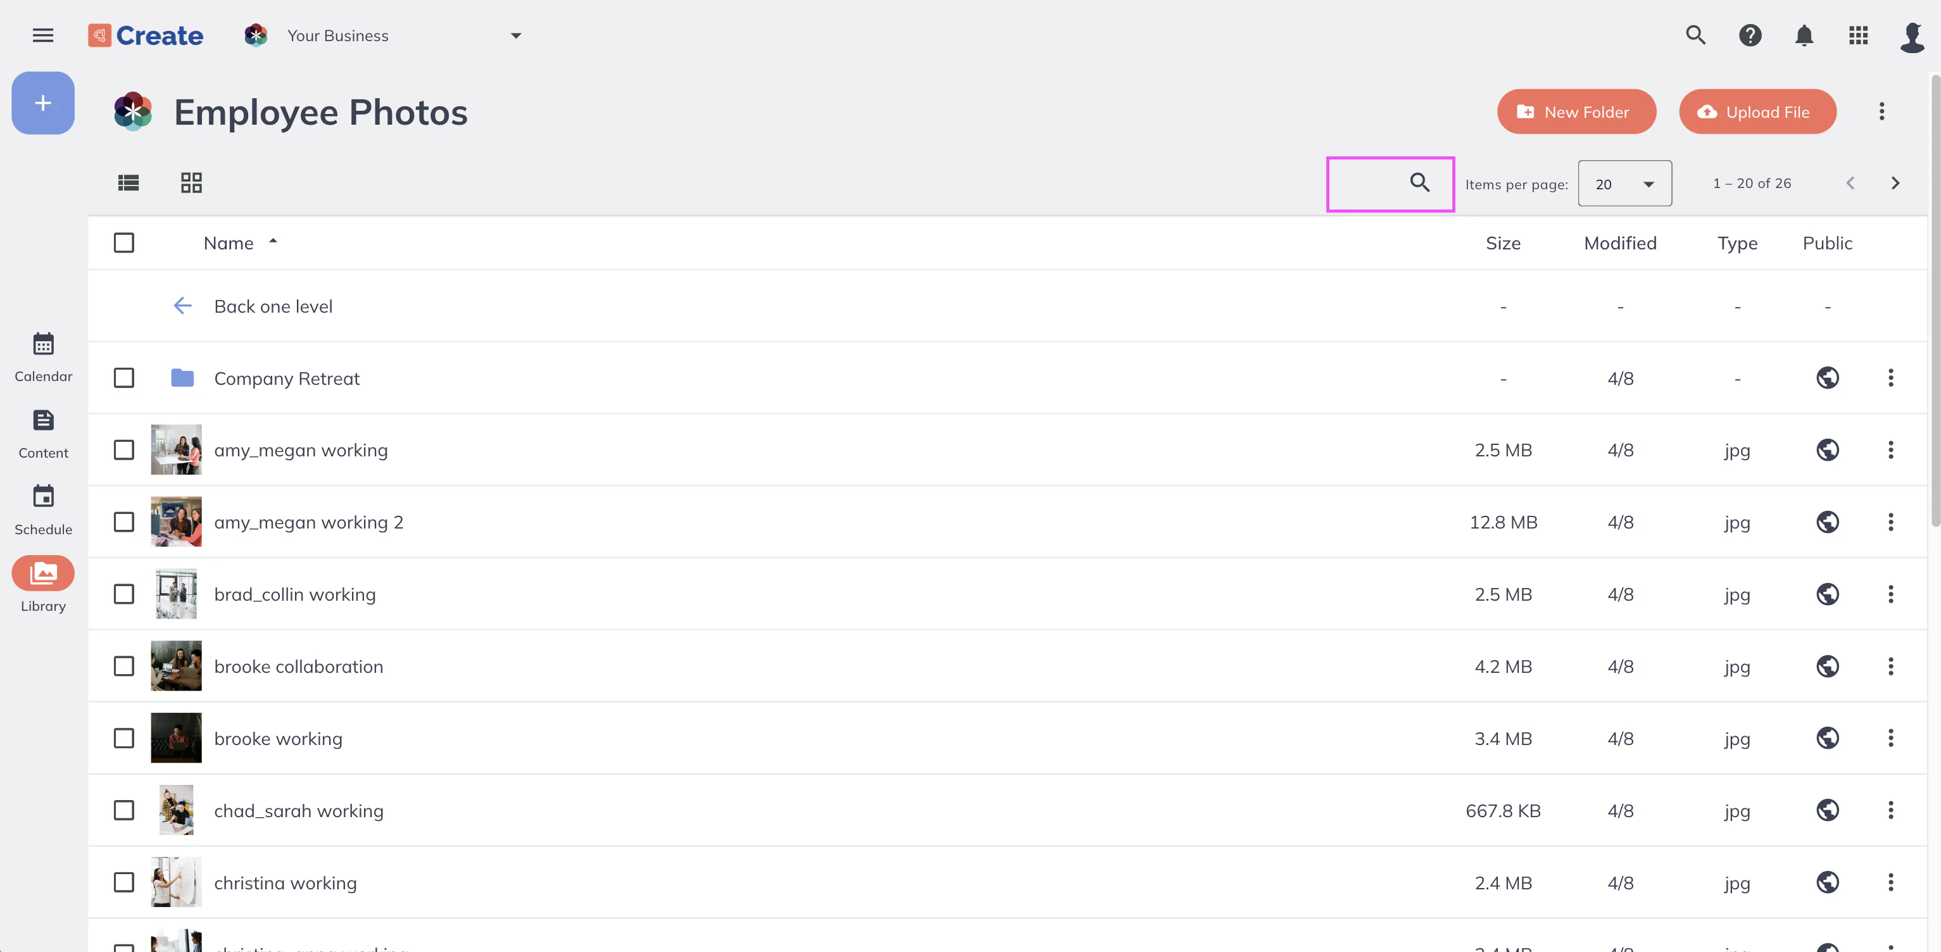
Task: Expand the Items per page dropdown
Action: [x=1624, y=184]
